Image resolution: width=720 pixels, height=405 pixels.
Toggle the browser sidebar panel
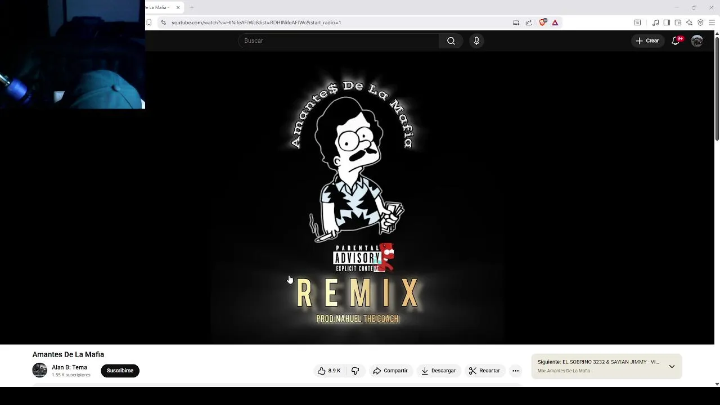coord(667,22)
